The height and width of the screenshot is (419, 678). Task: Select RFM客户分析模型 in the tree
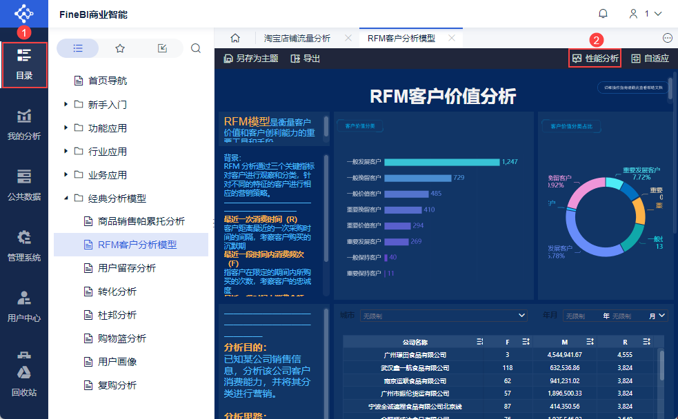point(131,245)
